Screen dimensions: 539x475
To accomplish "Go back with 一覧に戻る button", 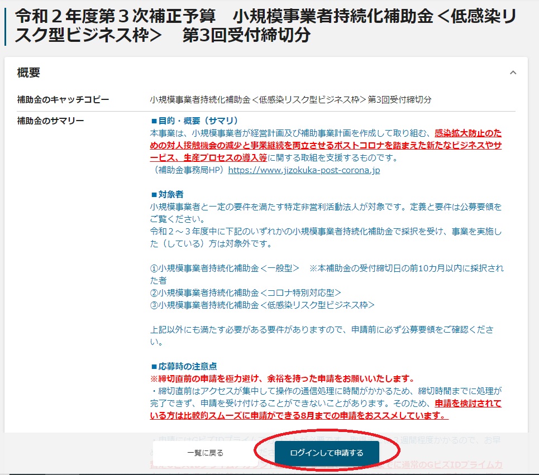I will [206, 453].
